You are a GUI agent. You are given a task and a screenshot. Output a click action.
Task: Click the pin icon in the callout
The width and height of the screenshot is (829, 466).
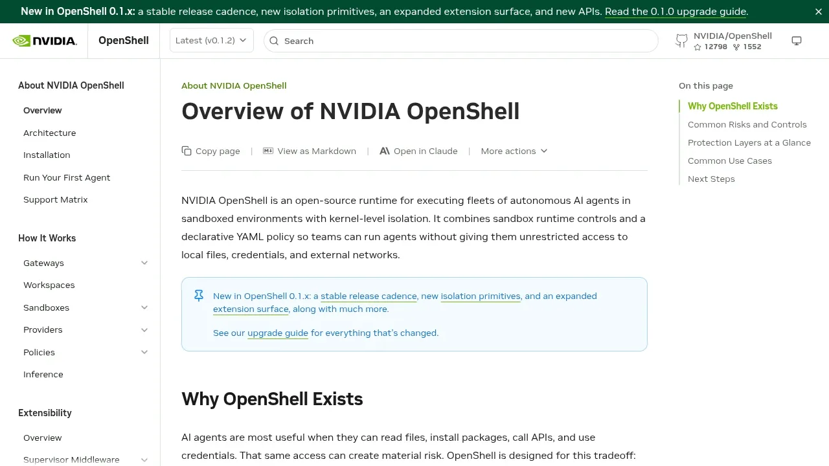click(x=199, y=296)
